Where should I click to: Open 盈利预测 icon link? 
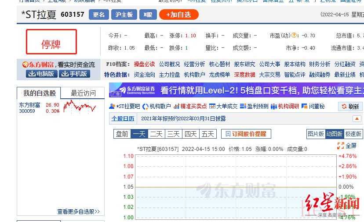(254, 106)
